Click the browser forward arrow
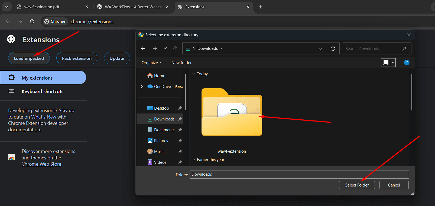435x206 pixels. pos(20,21)
